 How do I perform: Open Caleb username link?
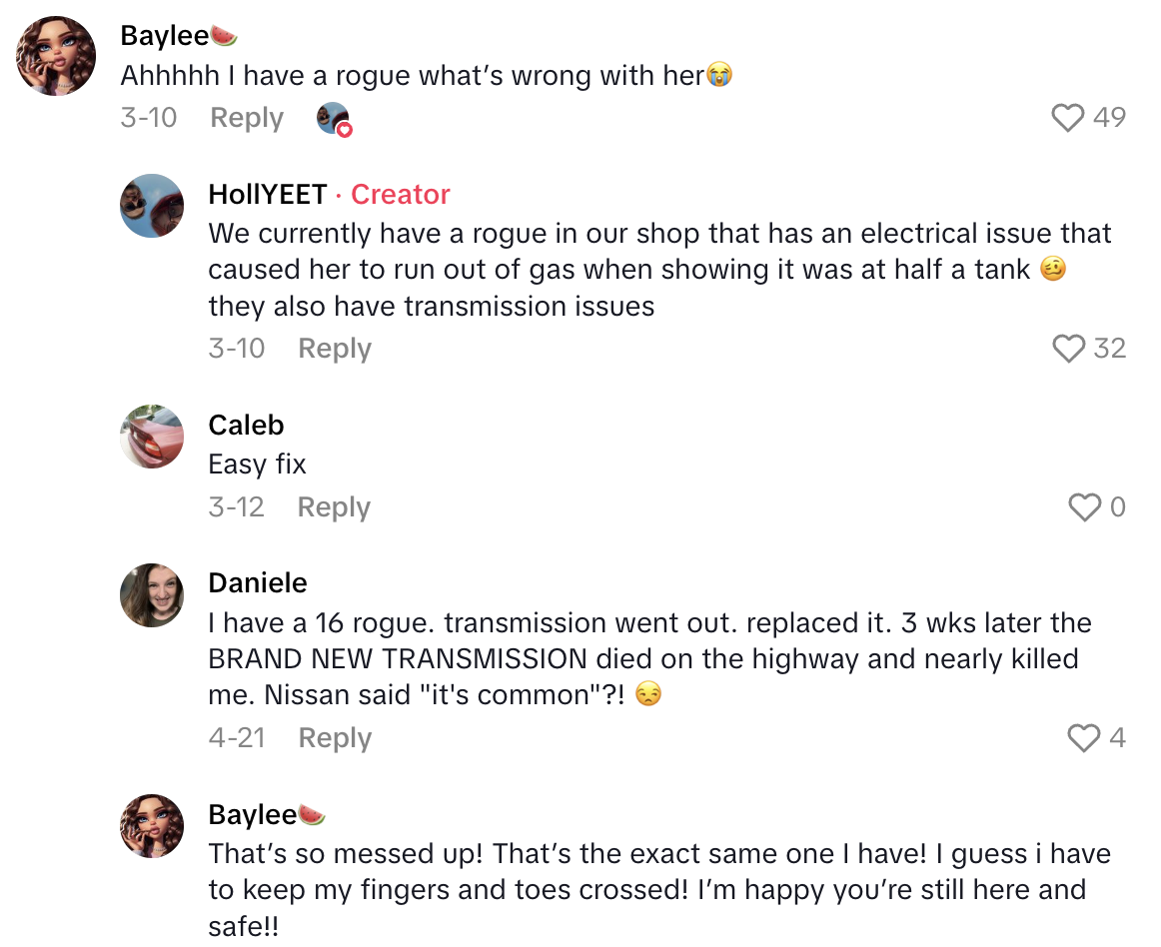click(x=246, y=426)
